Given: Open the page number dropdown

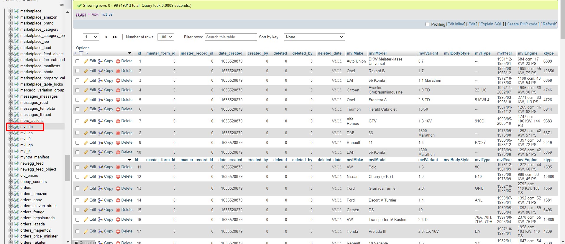Looking at the screenshot, I should point(91,37).
